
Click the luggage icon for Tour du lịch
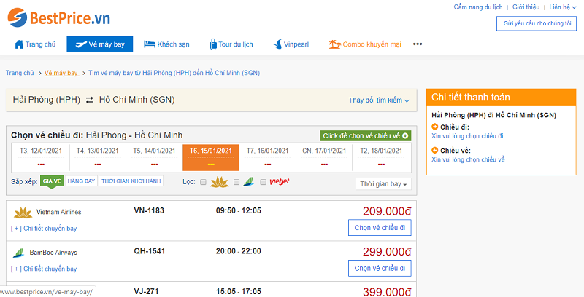[212, 44]
